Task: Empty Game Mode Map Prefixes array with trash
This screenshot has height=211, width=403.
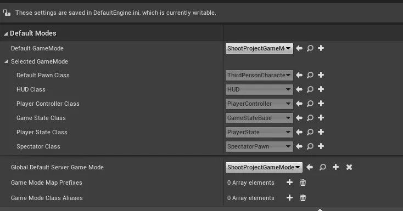Action: [x=303, y=183]
